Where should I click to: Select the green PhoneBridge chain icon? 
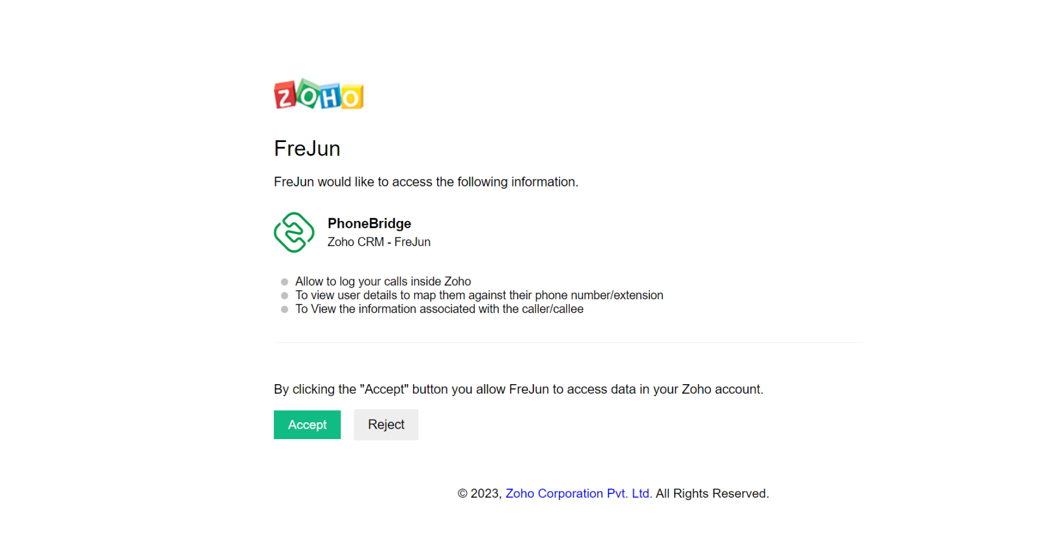[294, 232]
